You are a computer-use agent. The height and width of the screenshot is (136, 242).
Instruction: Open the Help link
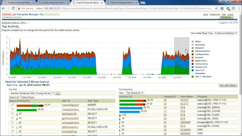click(x=223, y=14)
